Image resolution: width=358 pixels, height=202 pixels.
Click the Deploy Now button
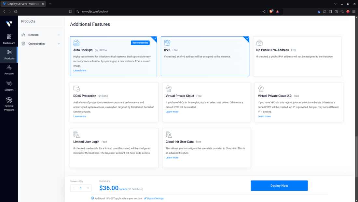[279, 186]
